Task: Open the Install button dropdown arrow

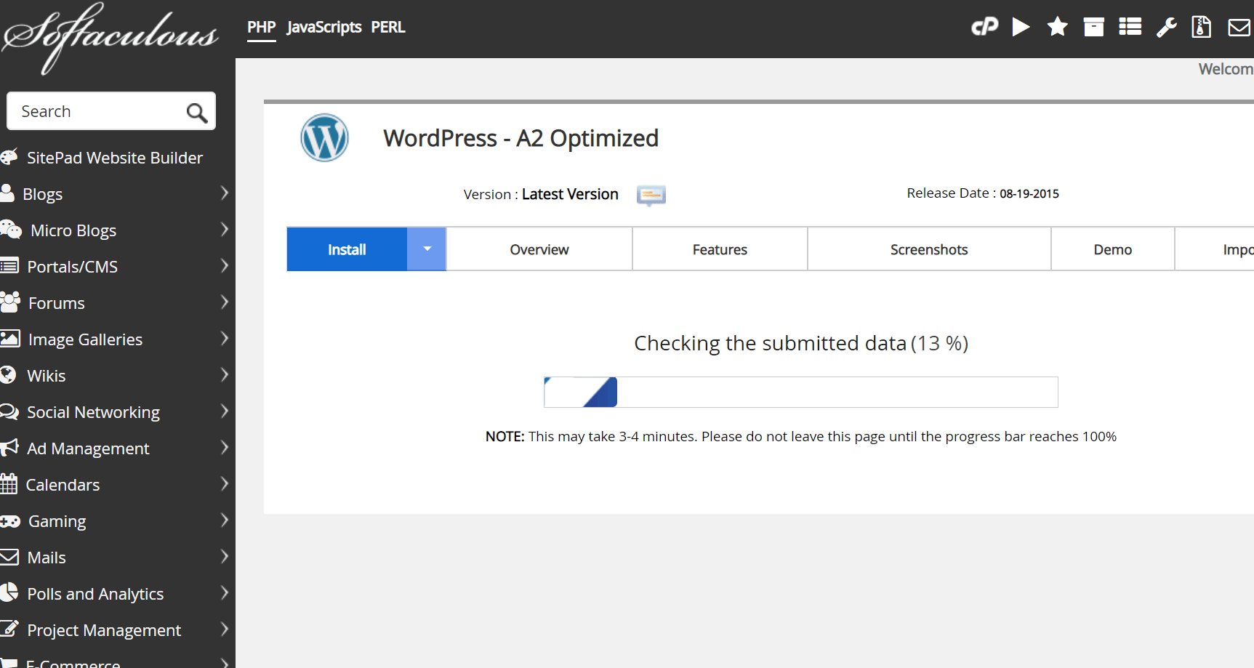Action: click(427, 249)
